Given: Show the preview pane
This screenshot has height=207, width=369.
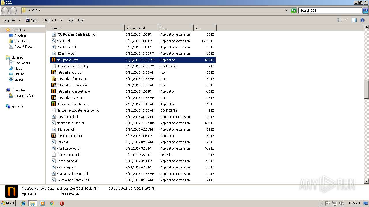Looking at the screenshot, I should [x=354, y=20].
